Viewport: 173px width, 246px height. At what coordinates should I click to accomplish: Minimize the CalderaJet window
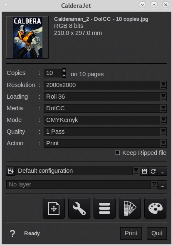tap(143, 5)
